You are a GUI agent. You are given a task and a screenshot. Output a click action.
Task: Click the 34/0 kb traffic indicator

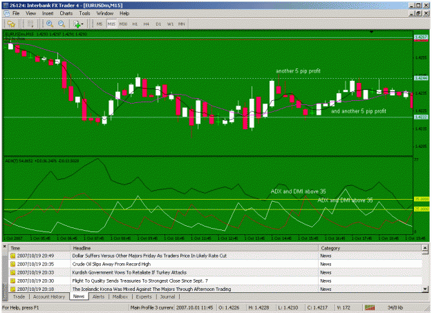pos(395,307)
